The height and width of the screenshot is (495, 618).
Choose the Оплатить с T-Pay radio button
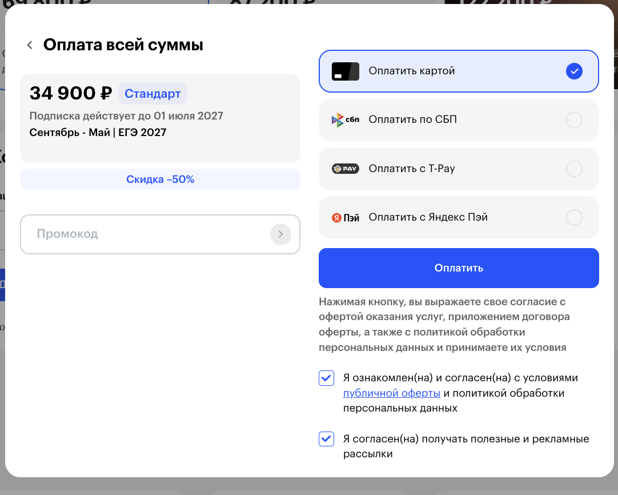tap(574, 169)
